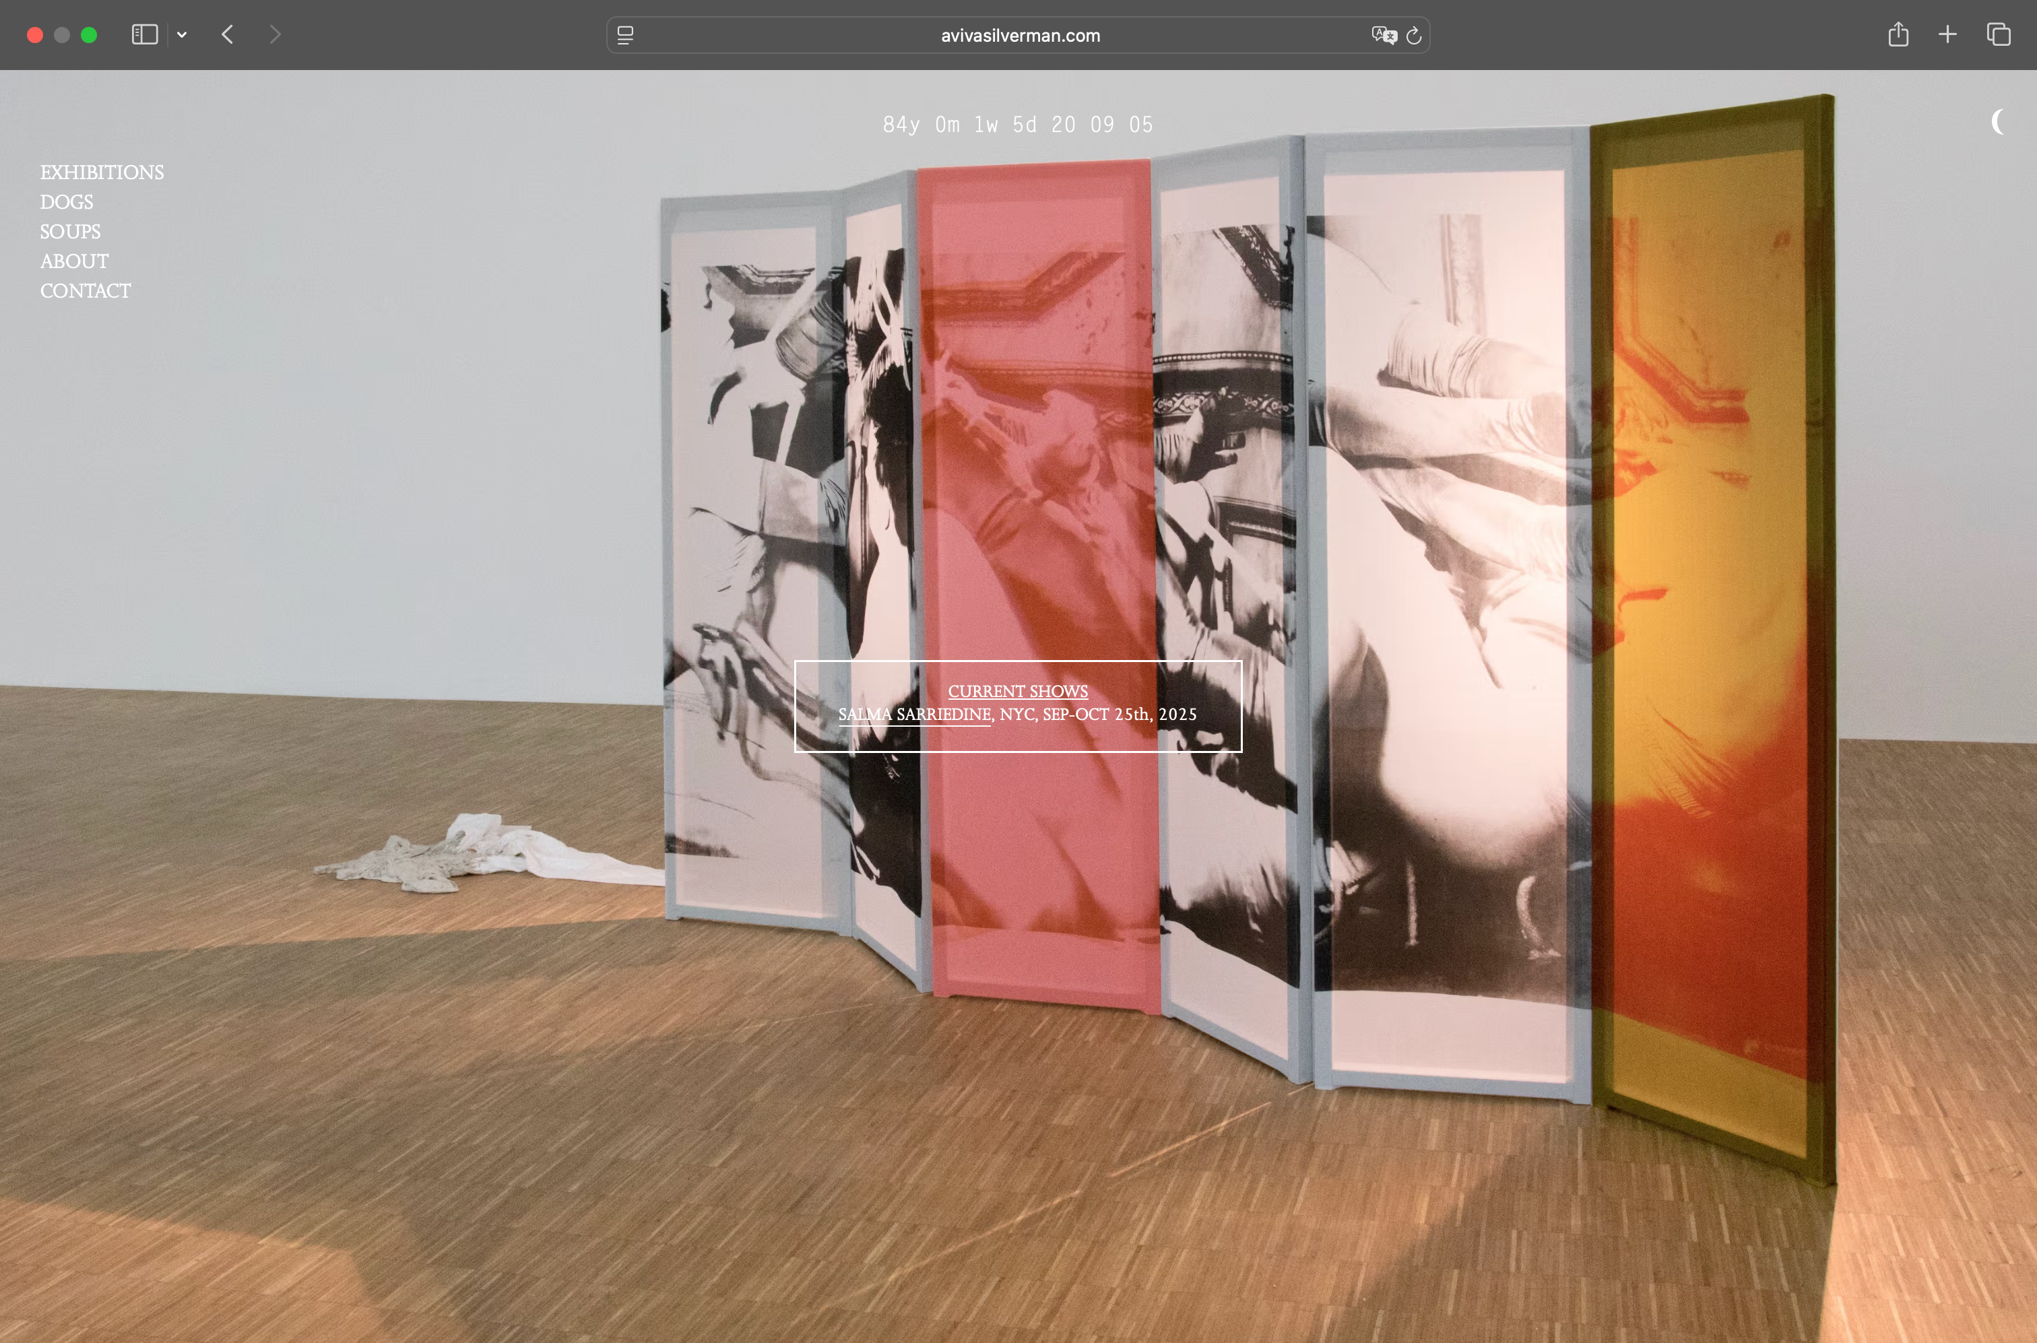This screenshot has height=1343, width=2037.
Task: Open the Share sheet icon
Action: [1898, 35]
